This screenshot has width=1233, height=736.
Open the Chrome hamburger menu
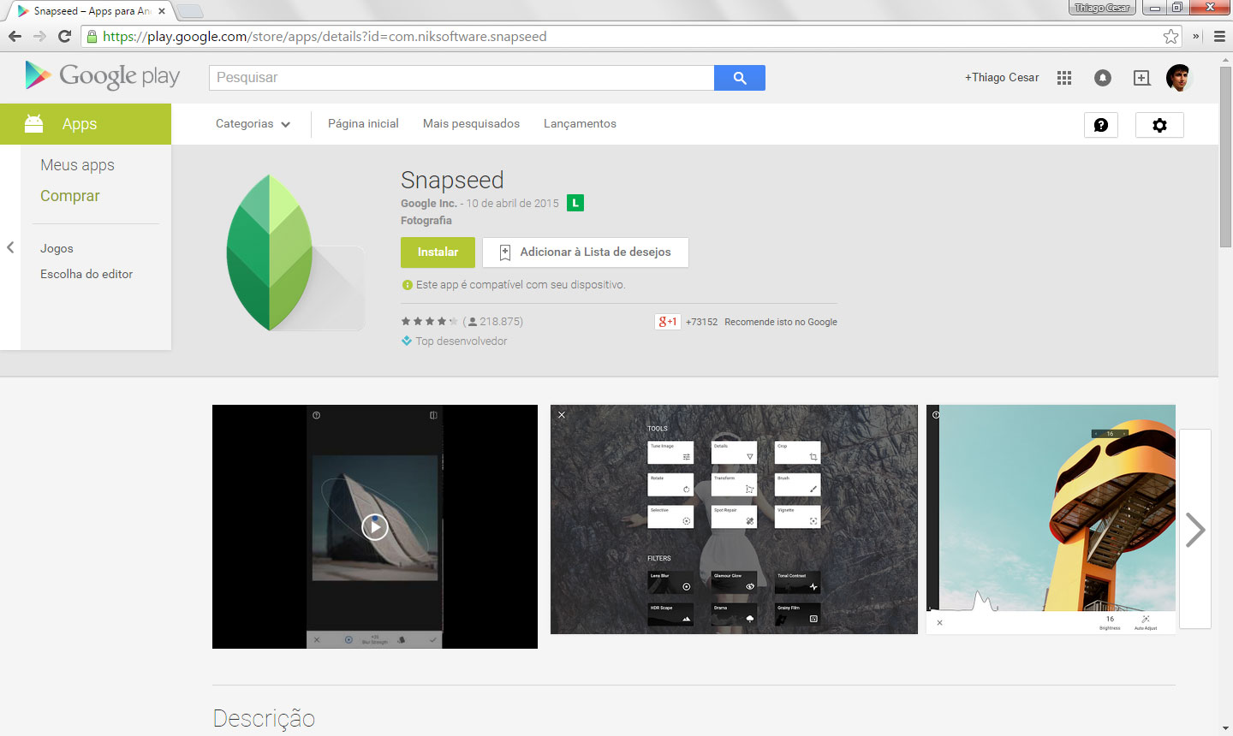1219,36
